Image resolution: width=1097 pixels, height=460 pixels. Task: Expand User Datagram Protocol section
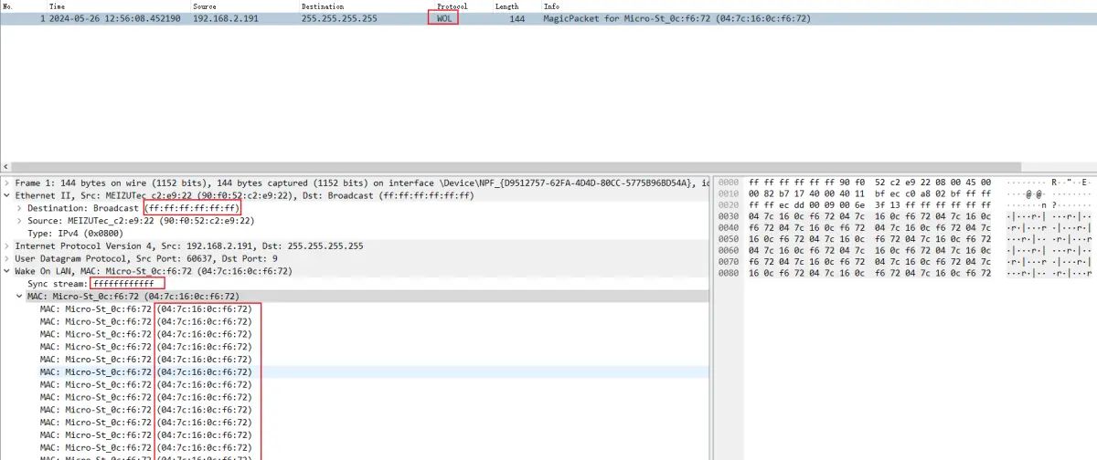[x=7, y=259]
